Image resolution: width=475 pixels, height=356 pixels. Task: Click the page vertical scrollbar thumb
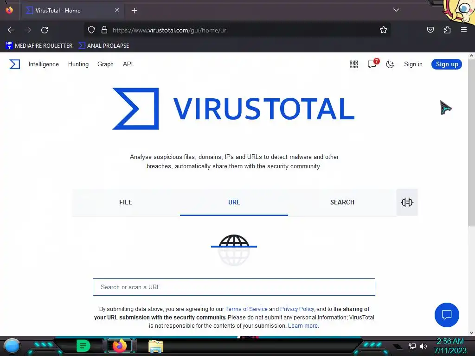pyautogui.click(x=471, y=142)
